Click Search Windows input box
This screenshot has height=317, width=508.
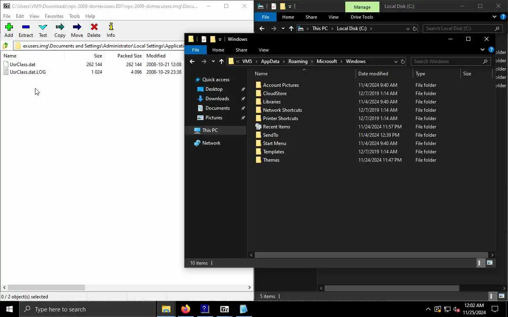[451, 61]
